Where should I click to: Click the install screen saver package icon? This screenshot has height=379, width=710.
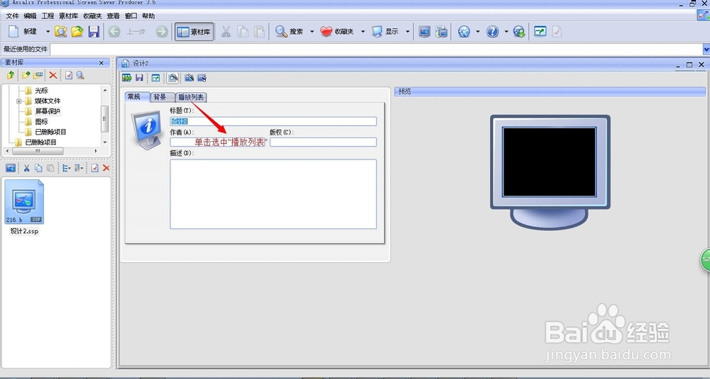pos(442,32)
